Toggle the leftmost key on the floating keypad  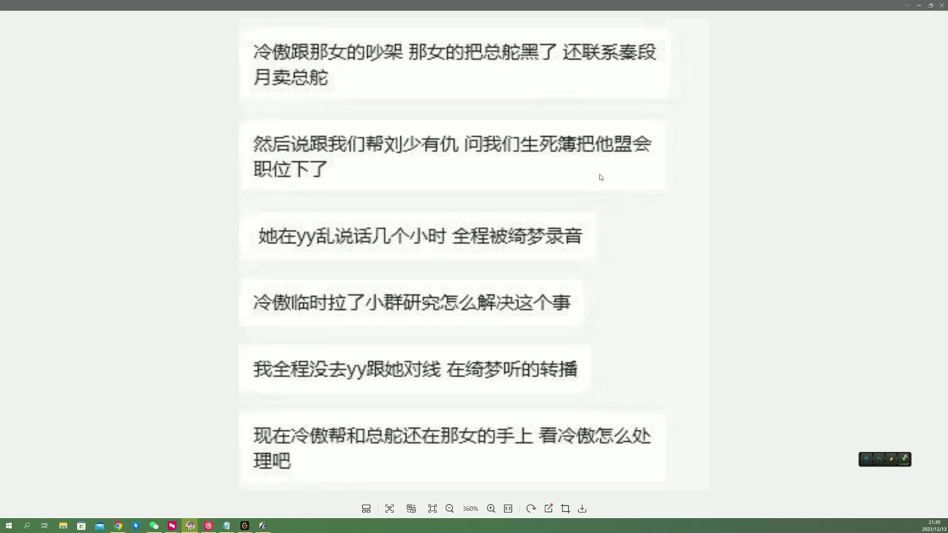pos(867,459)
